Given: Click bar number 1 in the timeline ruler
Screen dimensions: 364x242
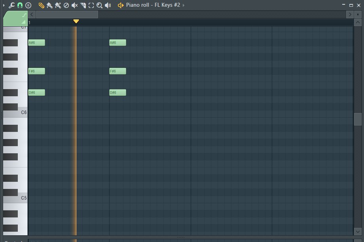Looking at the screenshot, I should 30,23.
